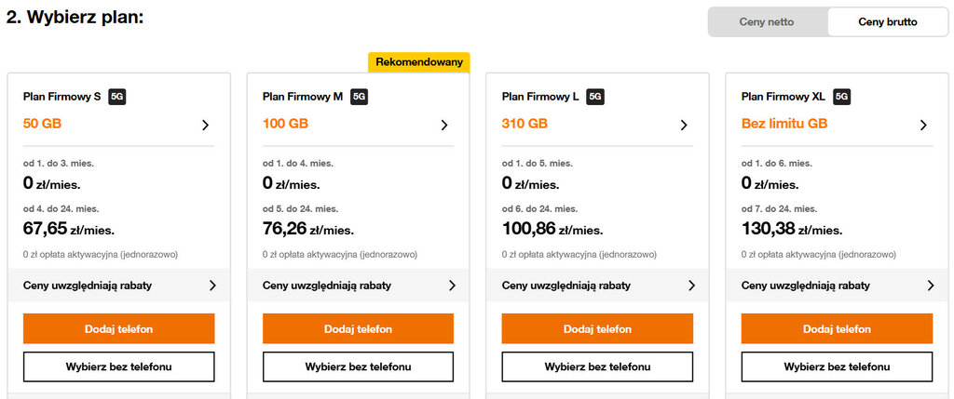954x399 pixels.
Task: Open 310 GB details arrow
Action: pyautogui.click(x=684, y=125)
